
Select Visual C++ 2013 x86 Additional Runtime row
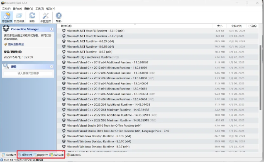(x=158, y=94)
